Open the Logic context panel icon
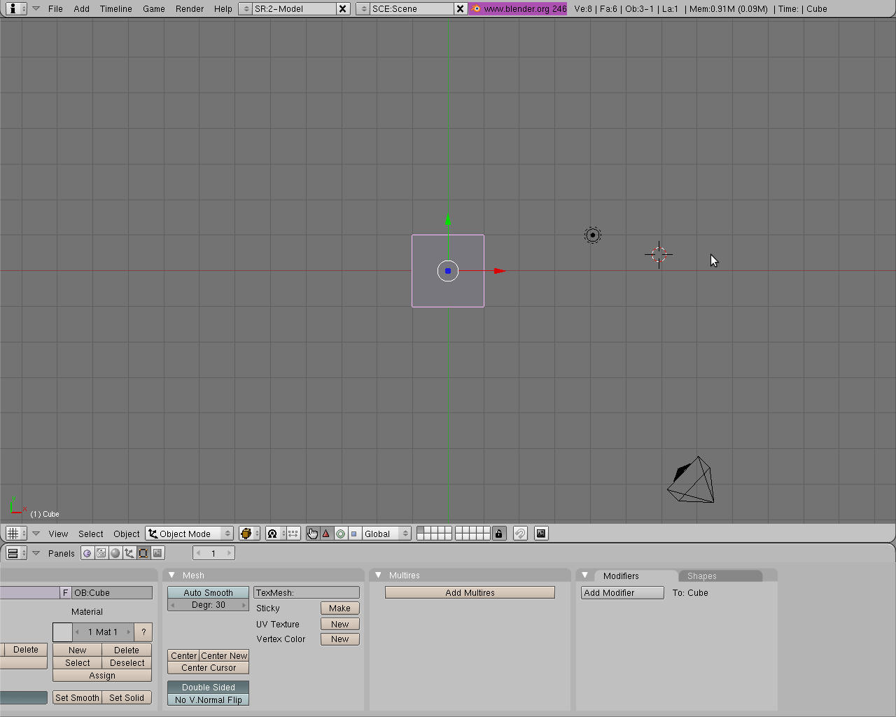 pyautogui.click(x=87, y=553)
